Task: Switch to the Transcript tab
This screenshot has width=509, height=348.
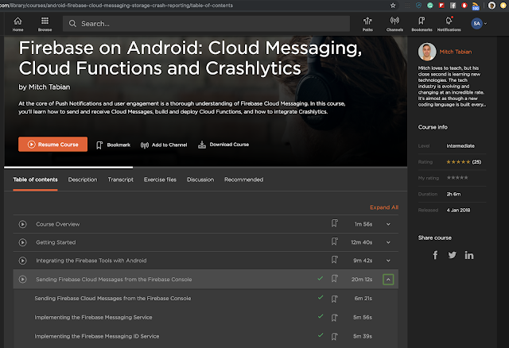Action: click(120, 180)
